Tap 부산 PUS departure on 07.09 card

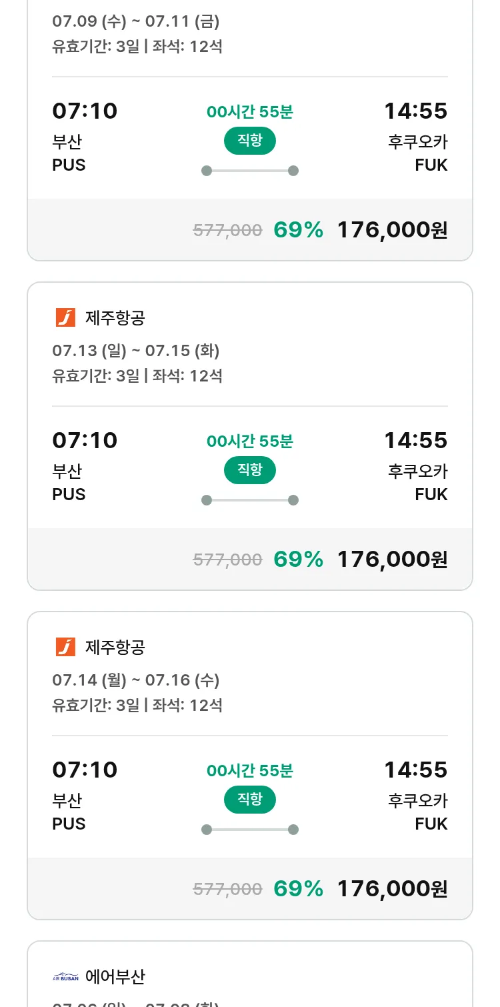click(x=69, y=153)
